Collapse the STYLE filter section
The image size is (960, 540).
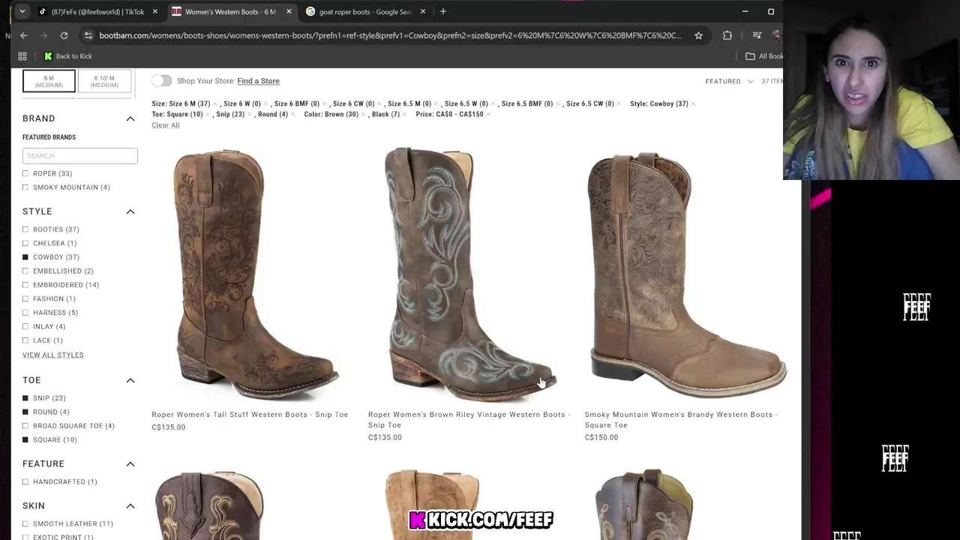130,211
